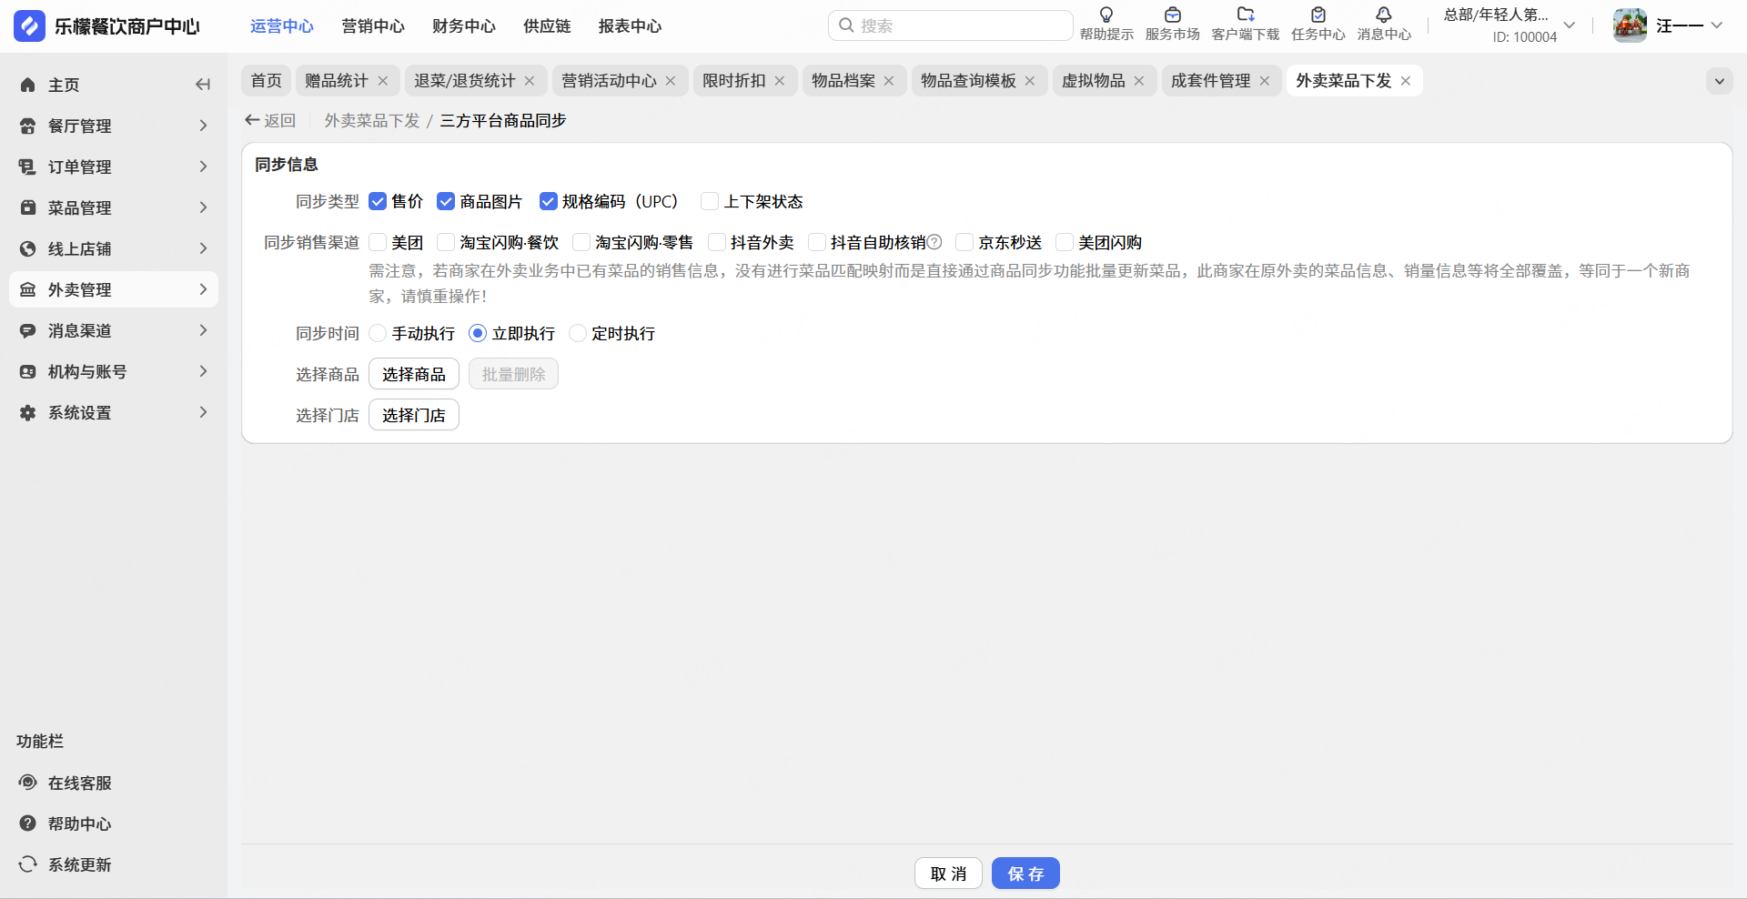Collapse the sidebar with the arrow icon

(202, 85)
